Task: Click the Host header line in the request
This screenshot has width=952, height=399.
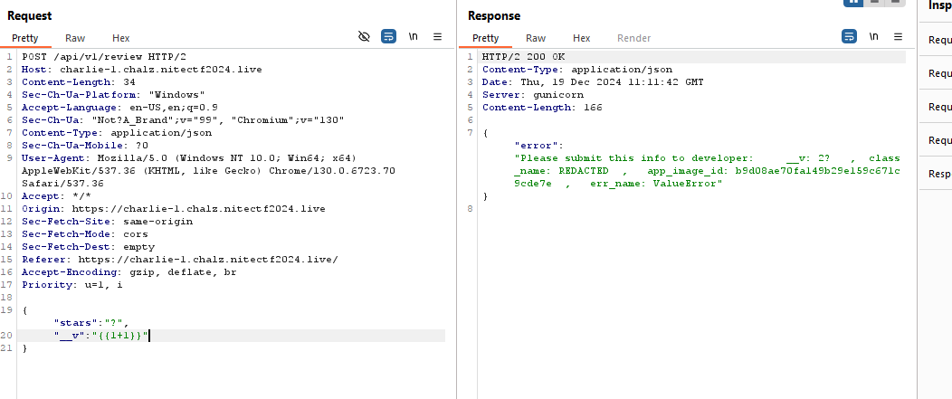Action: coord(141,69)
